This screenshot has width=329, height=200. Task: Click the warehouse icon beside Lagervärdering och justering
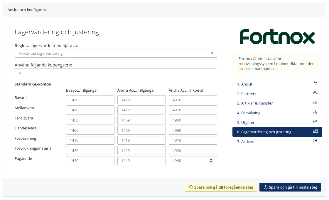[x=315, y=131]
